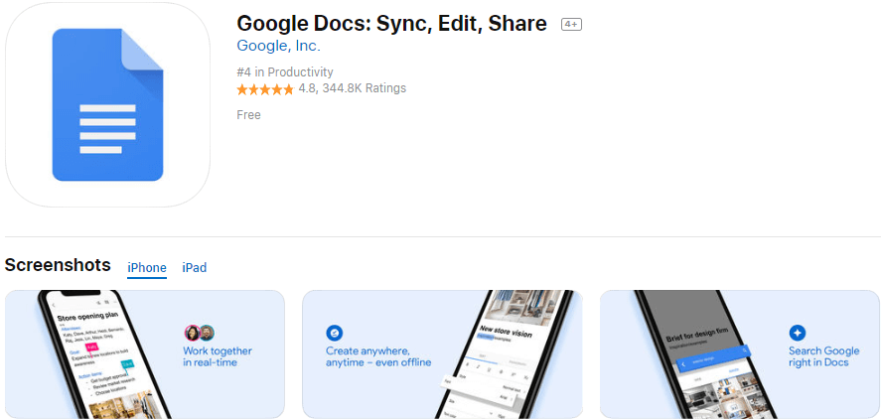Click the collaborator avatars above Work together
This screenshot has width=882, height=420.
pos(200,333)
